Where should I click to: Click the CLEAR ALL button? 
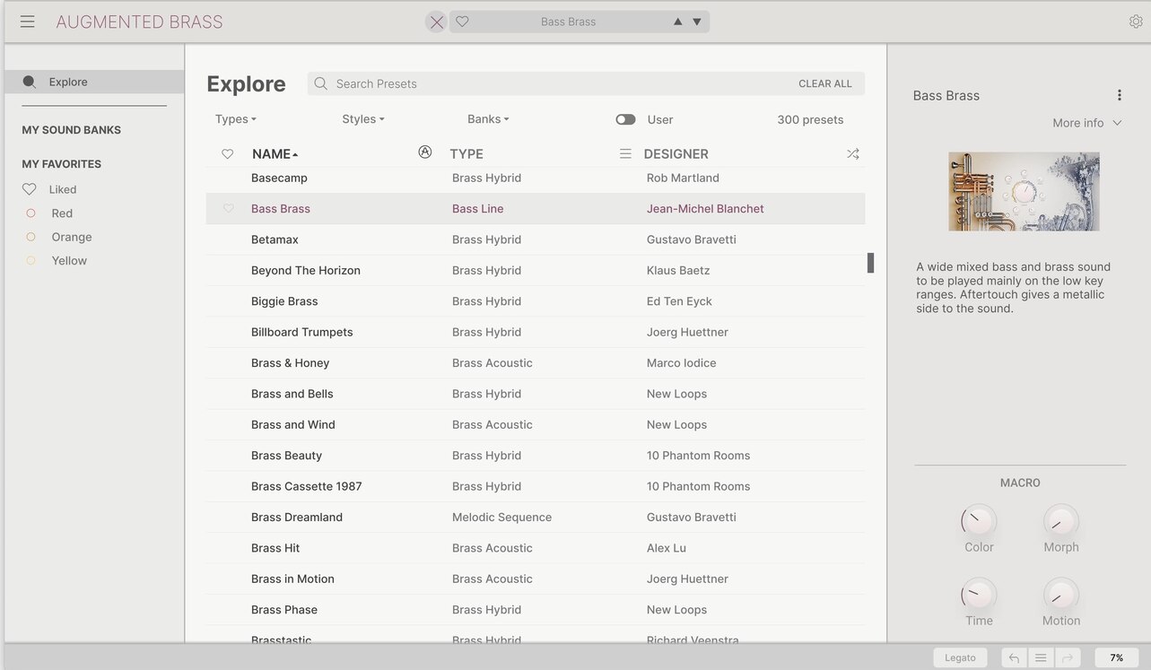coord(824,83)
